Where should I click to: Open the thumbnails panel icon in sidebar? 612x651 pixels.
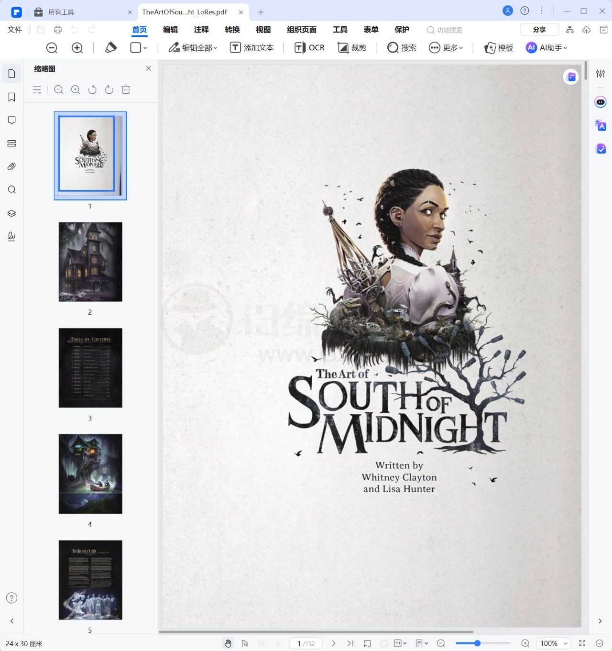point(12,74)
